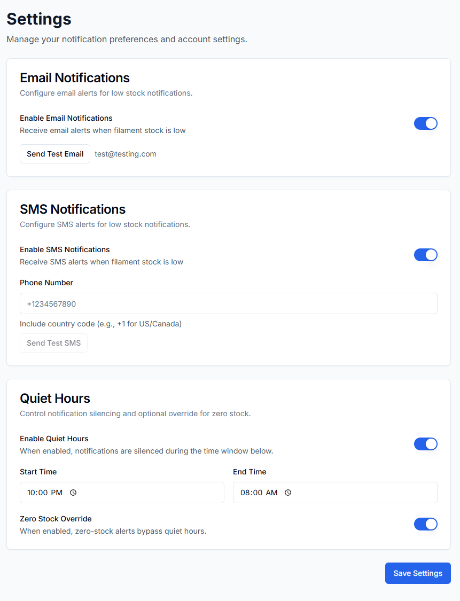The image size is (460, 601).
Task: Click the test@testing.com email address text
Action: point(126,154)
